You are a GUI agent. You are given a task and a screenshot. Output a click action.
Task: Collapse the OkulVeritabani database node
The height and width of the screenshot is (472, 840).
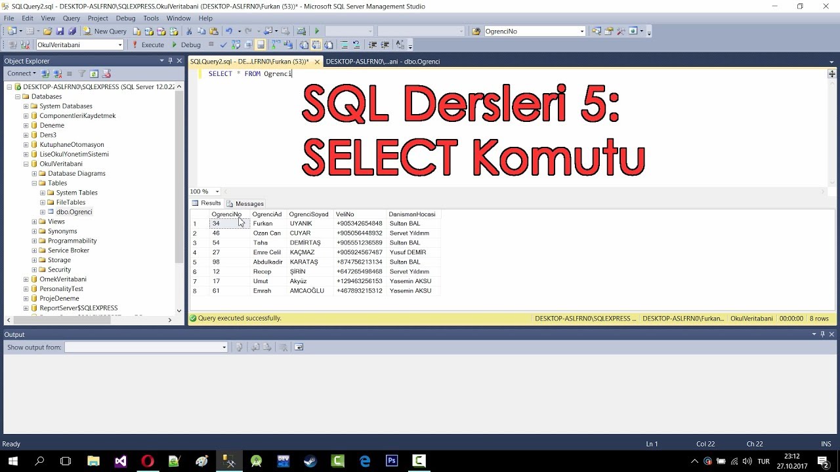click(26, 164)
